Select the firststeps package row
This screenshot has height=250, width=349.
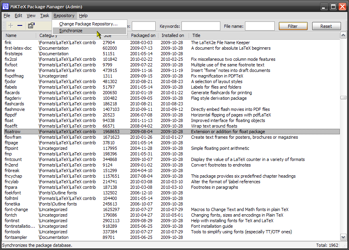(172, 54)
